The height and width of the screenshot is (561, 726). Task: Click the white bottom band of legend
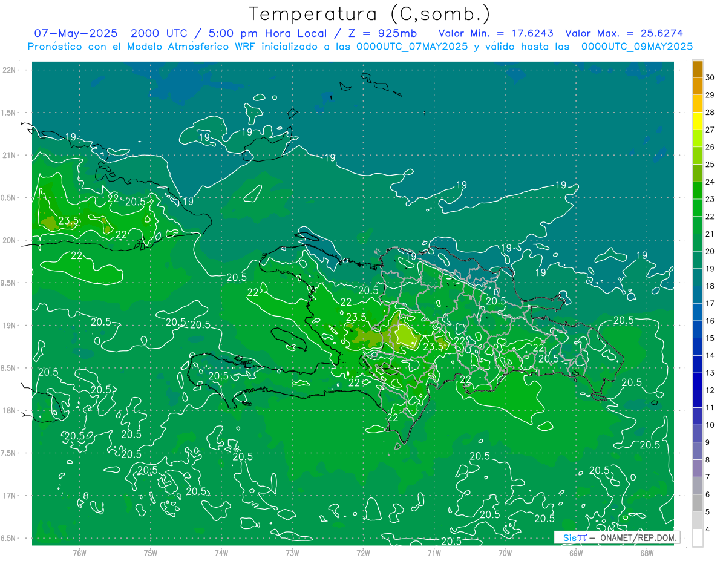698,538
